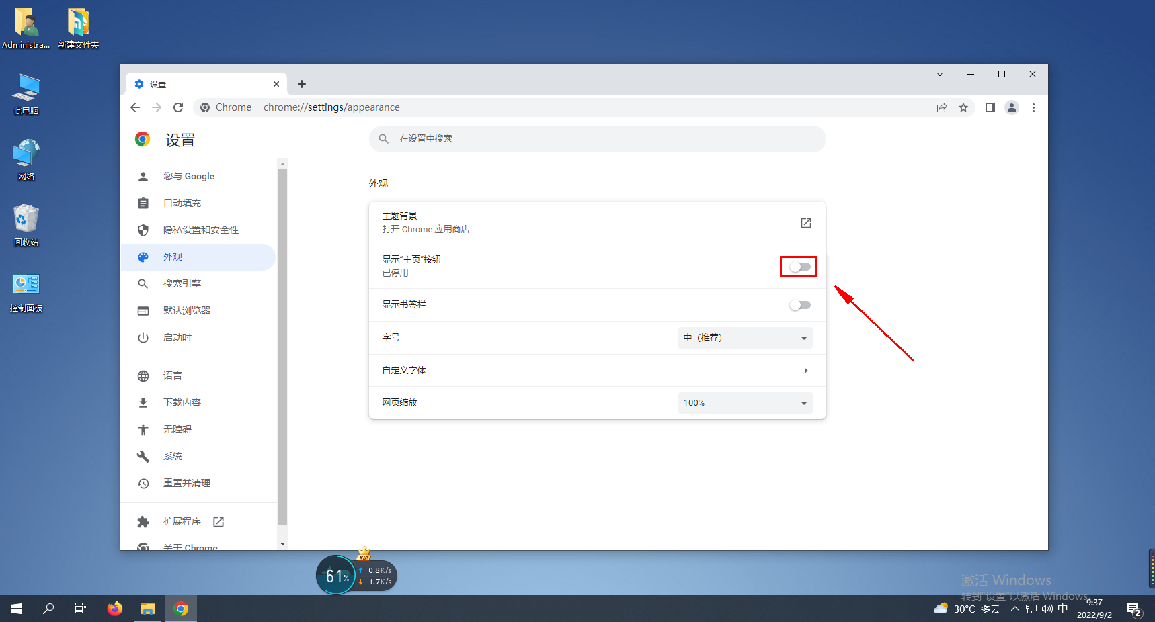Open 扩展程序 via the puzzle icon

point(143,521)
